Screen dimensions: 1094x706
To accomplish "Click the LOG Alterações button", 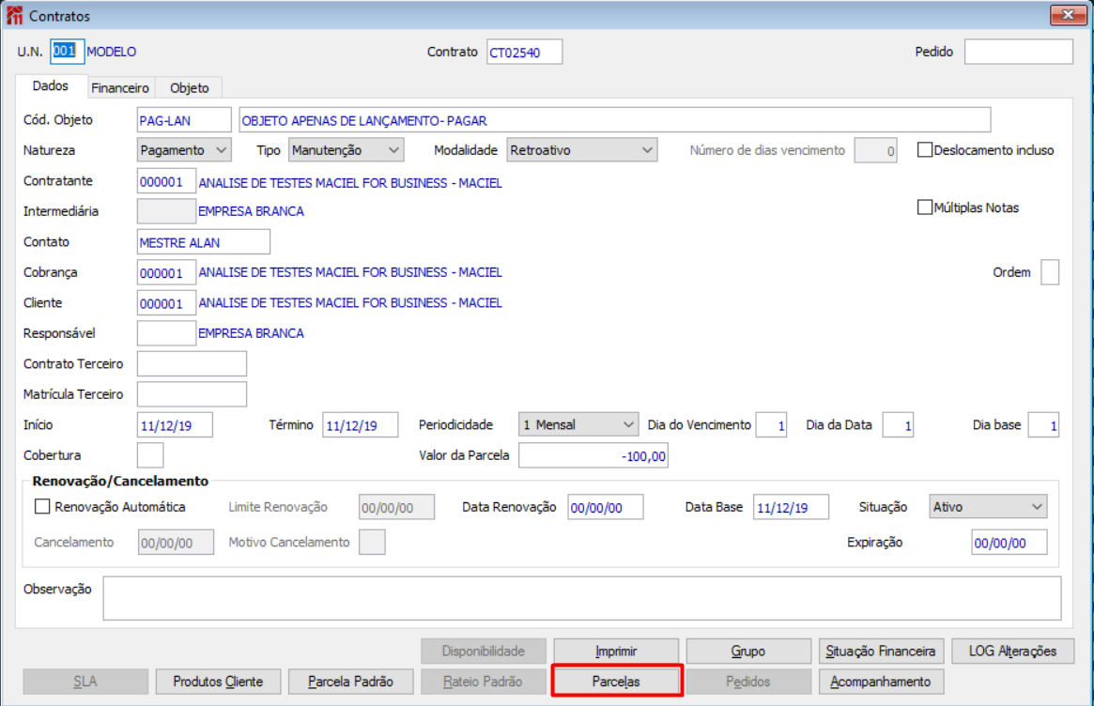I will [1012, 651].
